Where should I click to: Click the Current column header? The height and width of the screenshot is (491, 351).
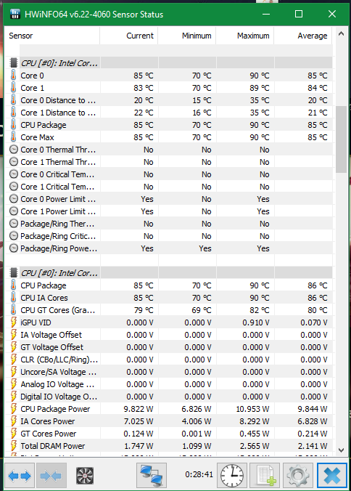coord(129,36)
